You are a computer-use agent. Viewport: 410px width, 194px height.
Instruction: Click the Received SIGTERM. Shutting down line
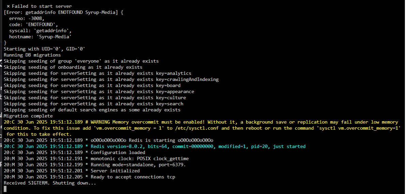(x=50, y=183)
